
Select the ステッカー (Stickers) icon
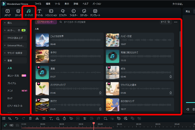click(x=84, y=13)
